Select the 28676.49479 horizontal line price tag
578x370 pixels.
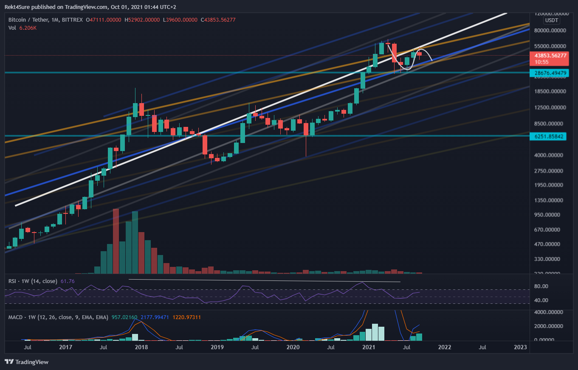point(550,73)
